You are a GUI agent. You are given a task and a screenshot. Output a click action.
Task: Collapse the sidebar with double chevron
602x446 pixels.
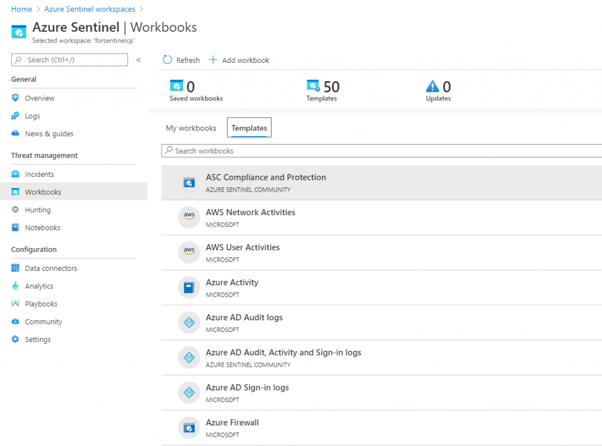(x=139, y=60)
